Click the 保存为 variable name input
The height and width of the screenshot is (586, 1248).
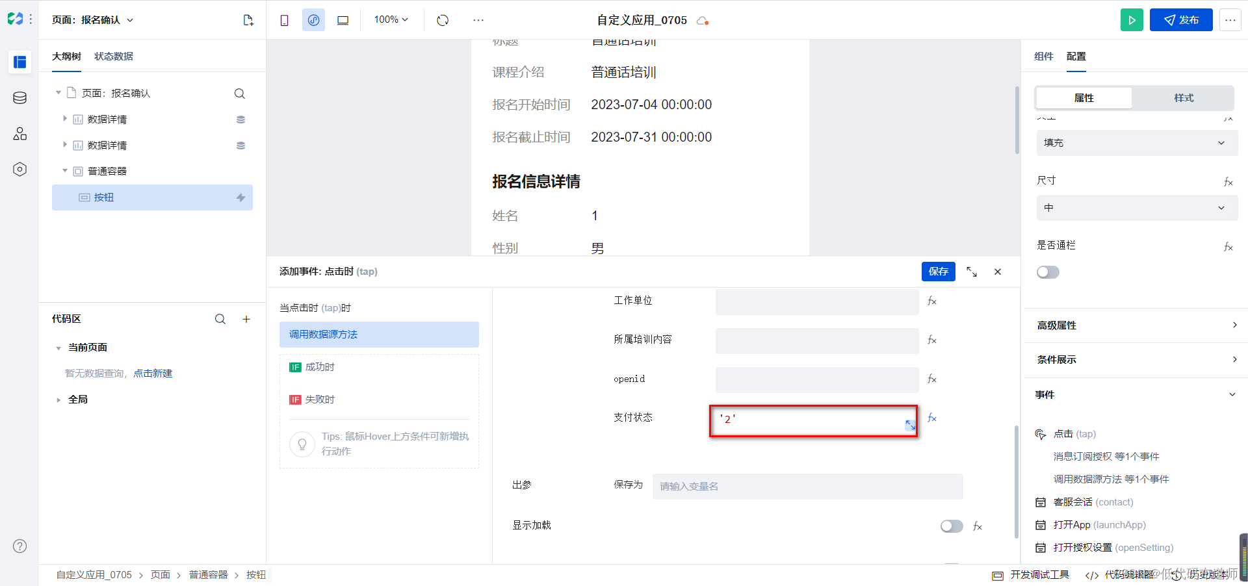[807, 487]
